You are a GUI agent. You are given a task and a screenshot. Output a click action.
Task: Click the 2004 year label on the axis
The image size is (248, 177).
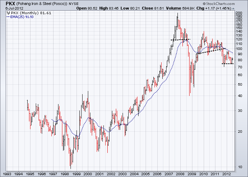click(134, 174)
